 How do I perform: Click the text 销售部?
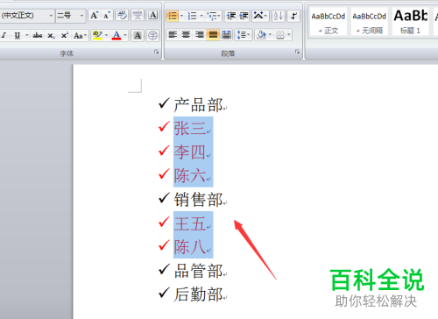(198, 200)
